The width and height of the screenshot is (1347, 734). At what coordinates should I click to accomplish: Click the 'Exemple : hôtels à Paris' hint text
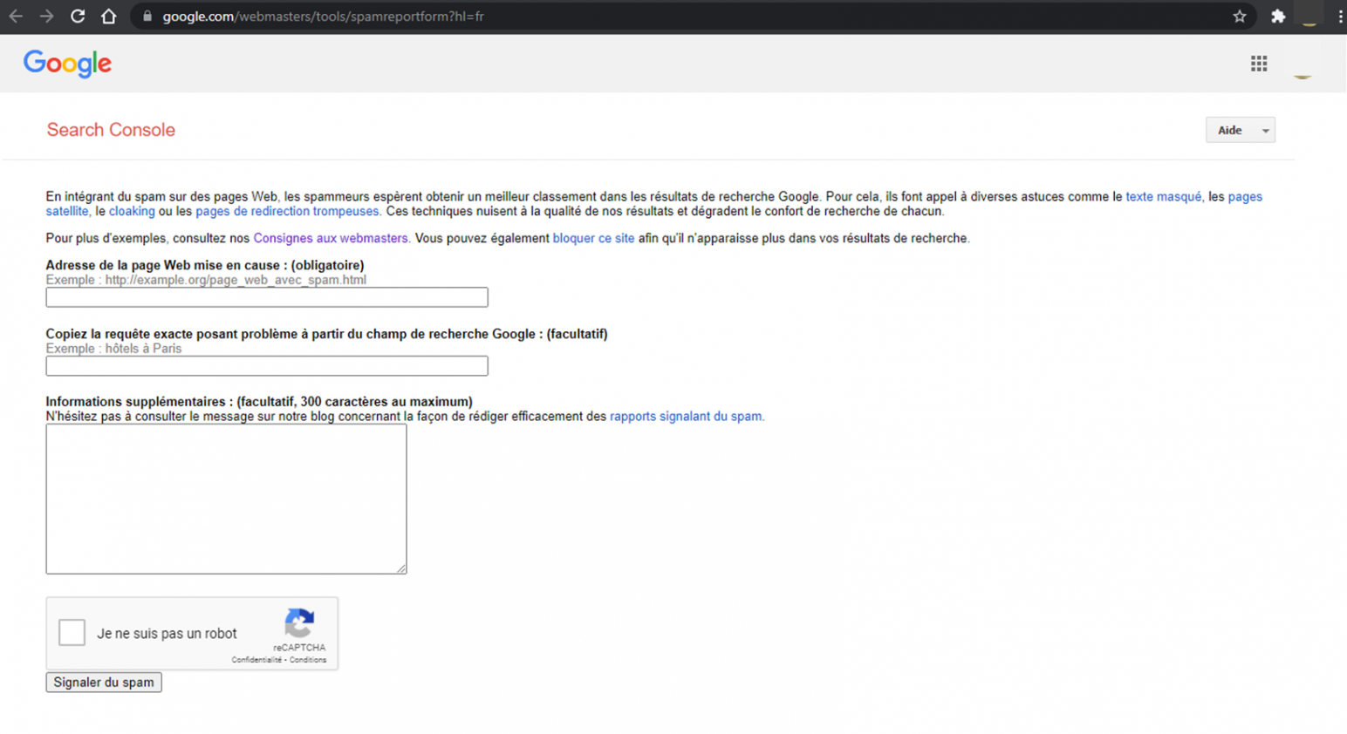pos(113,349)
